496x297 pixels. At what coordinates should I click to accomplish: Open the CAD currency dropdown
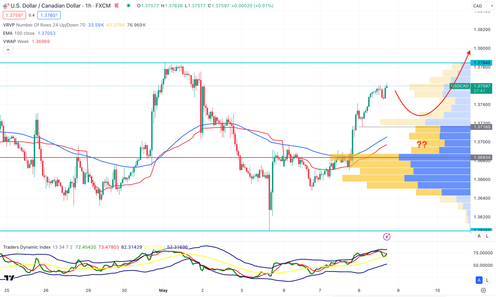[x=483, y=6]
